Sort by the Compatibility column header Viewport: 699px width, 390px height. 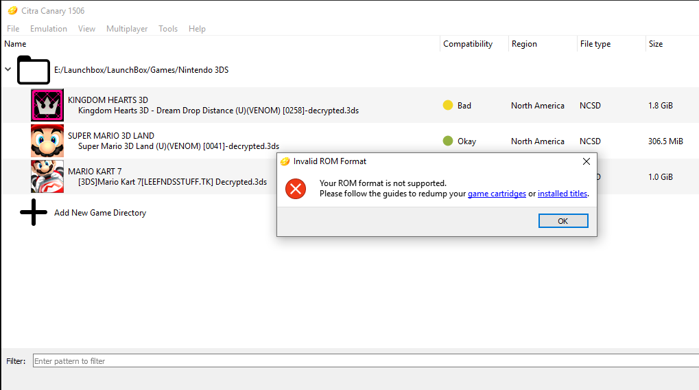point(468,44)
